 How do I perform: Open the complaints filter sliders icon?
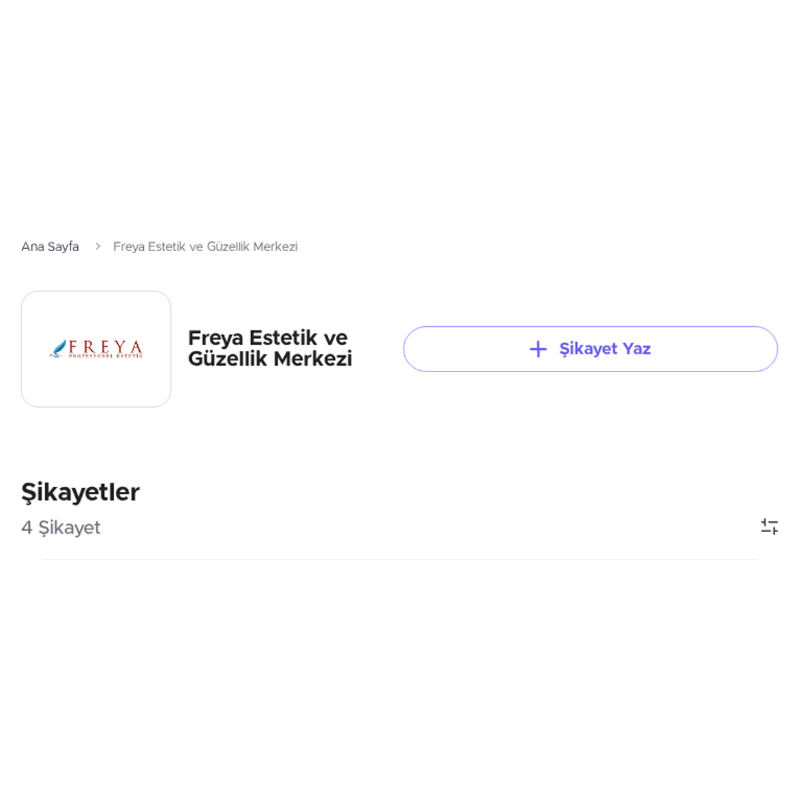pyautogui.click(x=769, y=527)
